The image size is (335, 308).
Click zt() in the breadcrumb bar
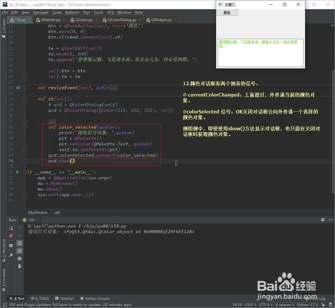[x=57, y=213]
